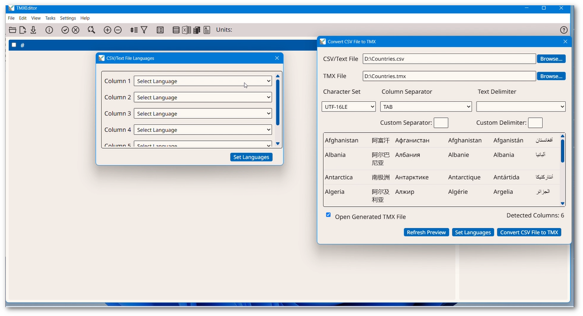This screenshot has width=583, height=316.
Task: Click the list view toolbar icon
Action: coord(160,30)
